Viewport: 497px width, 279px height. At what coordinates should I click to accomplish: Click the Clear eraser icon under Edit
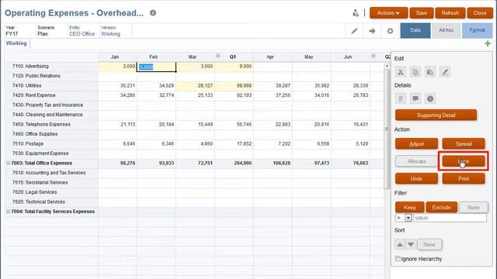[x=445, y=72]
